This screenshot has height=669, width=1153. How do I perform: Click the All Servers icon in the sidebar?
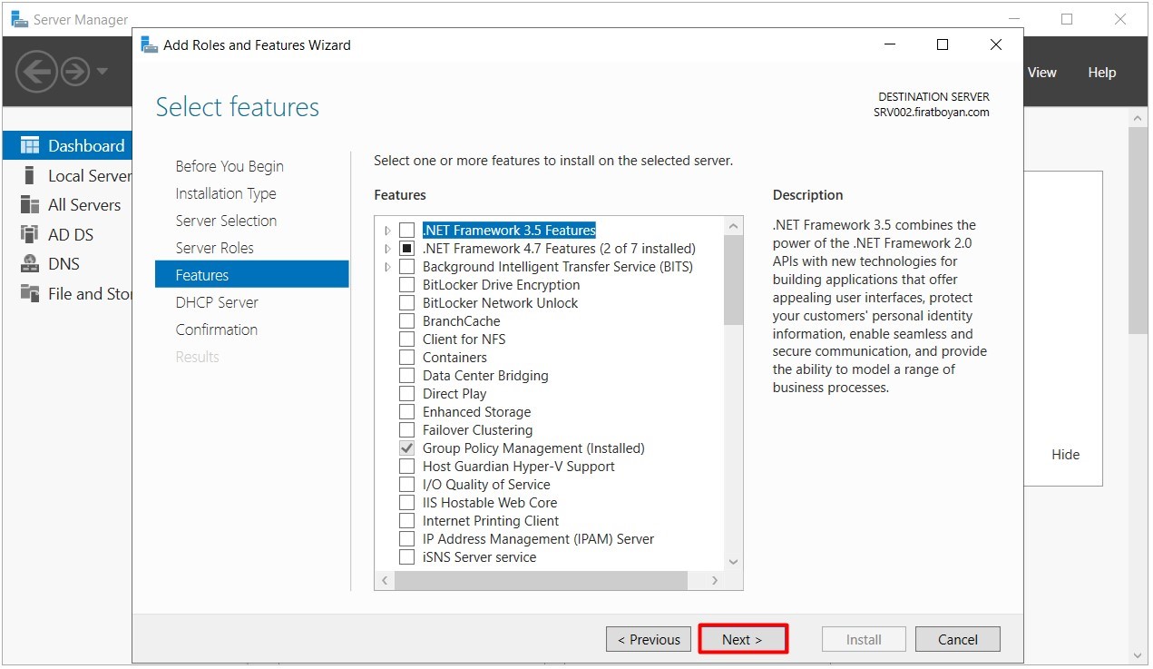pyautogui.click(x=30, y=204)
